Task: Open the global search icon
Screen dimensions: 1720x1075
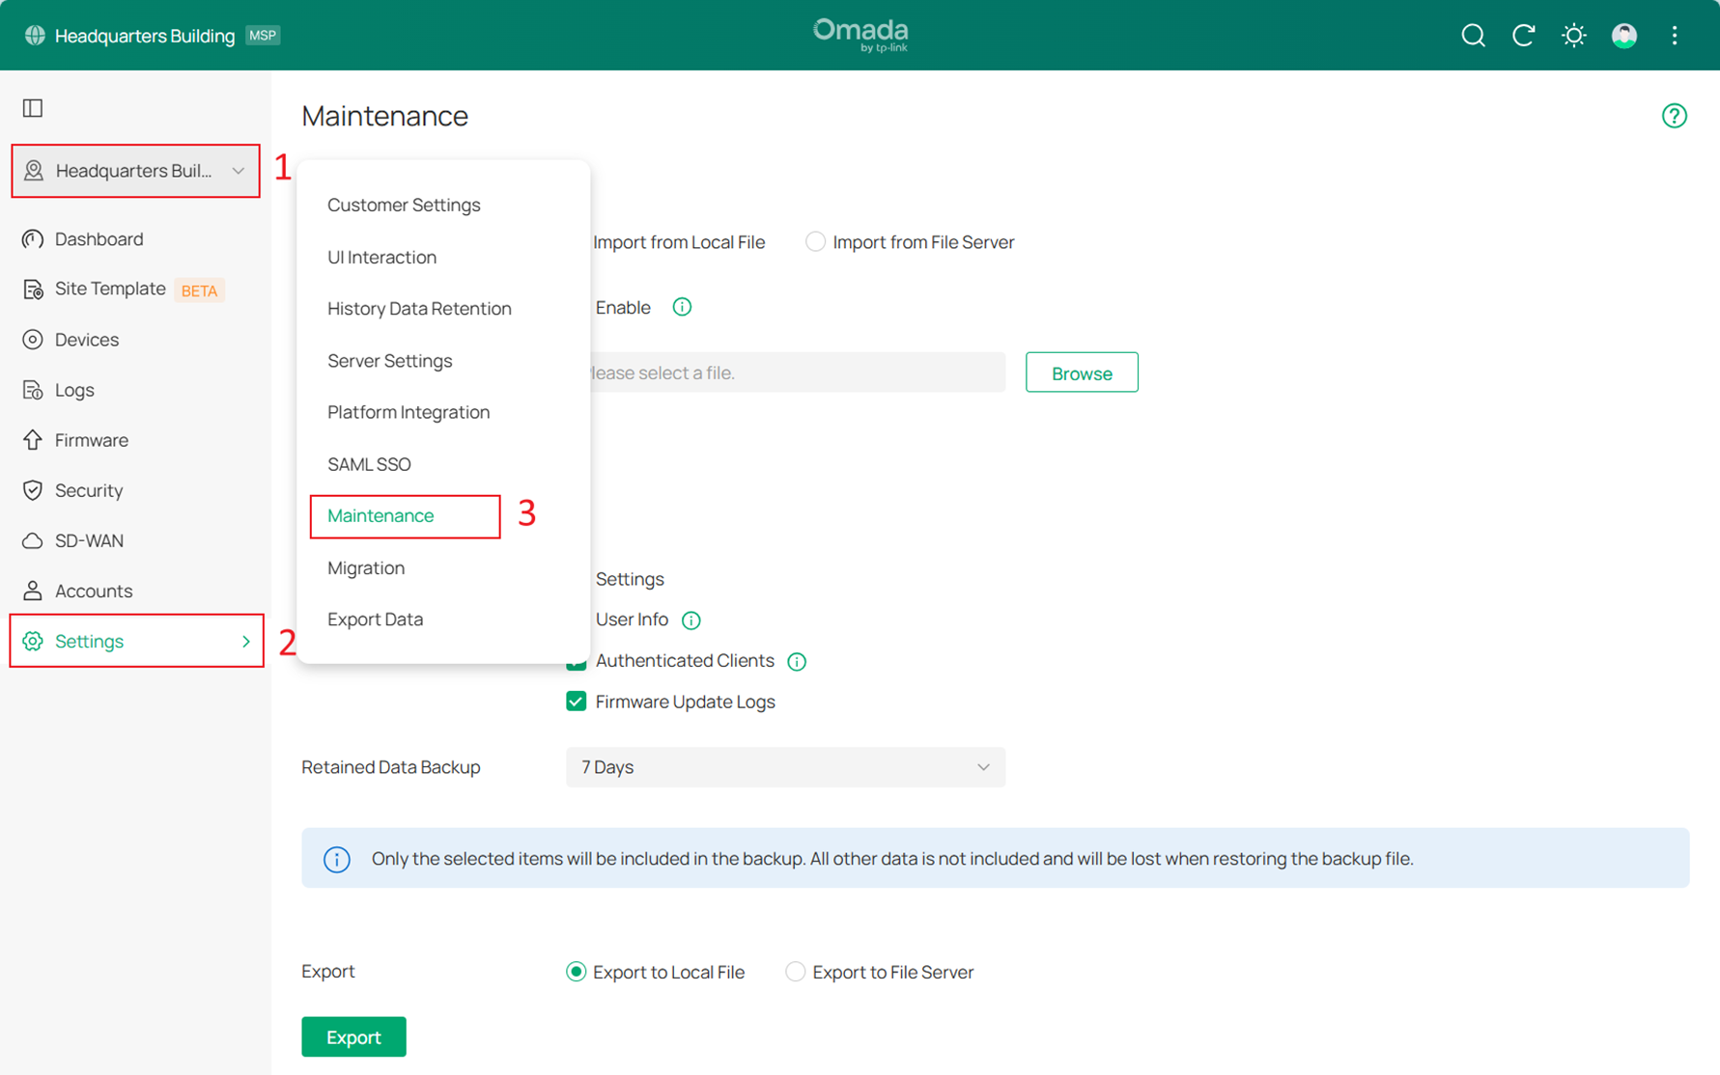Action: 1473,35
